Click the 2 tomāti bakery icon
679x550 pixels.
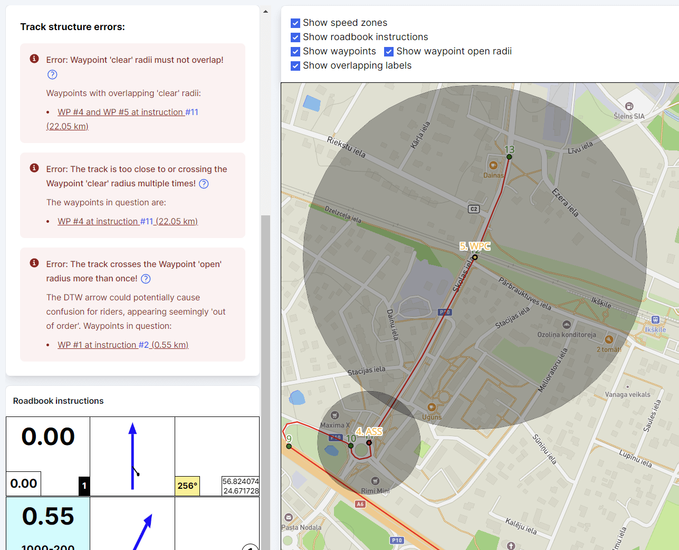click(609, 339)
